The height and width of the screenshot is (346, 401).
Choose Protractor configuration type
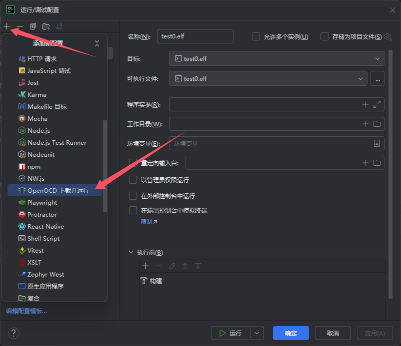coord(54,215)
